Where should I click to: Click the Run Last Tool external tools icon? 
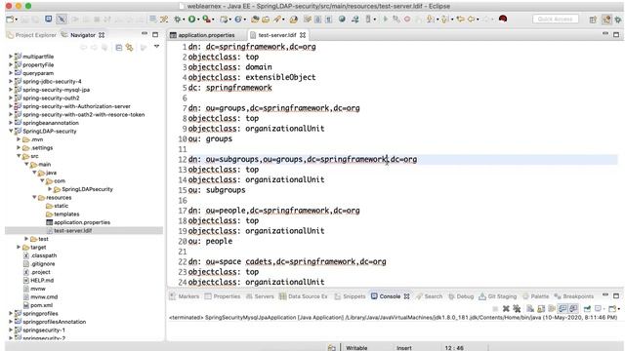[x=206, y=19]
